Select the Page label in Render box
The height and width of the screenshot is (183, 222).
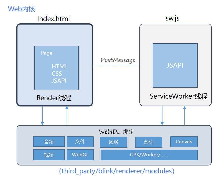click(47, 53)
